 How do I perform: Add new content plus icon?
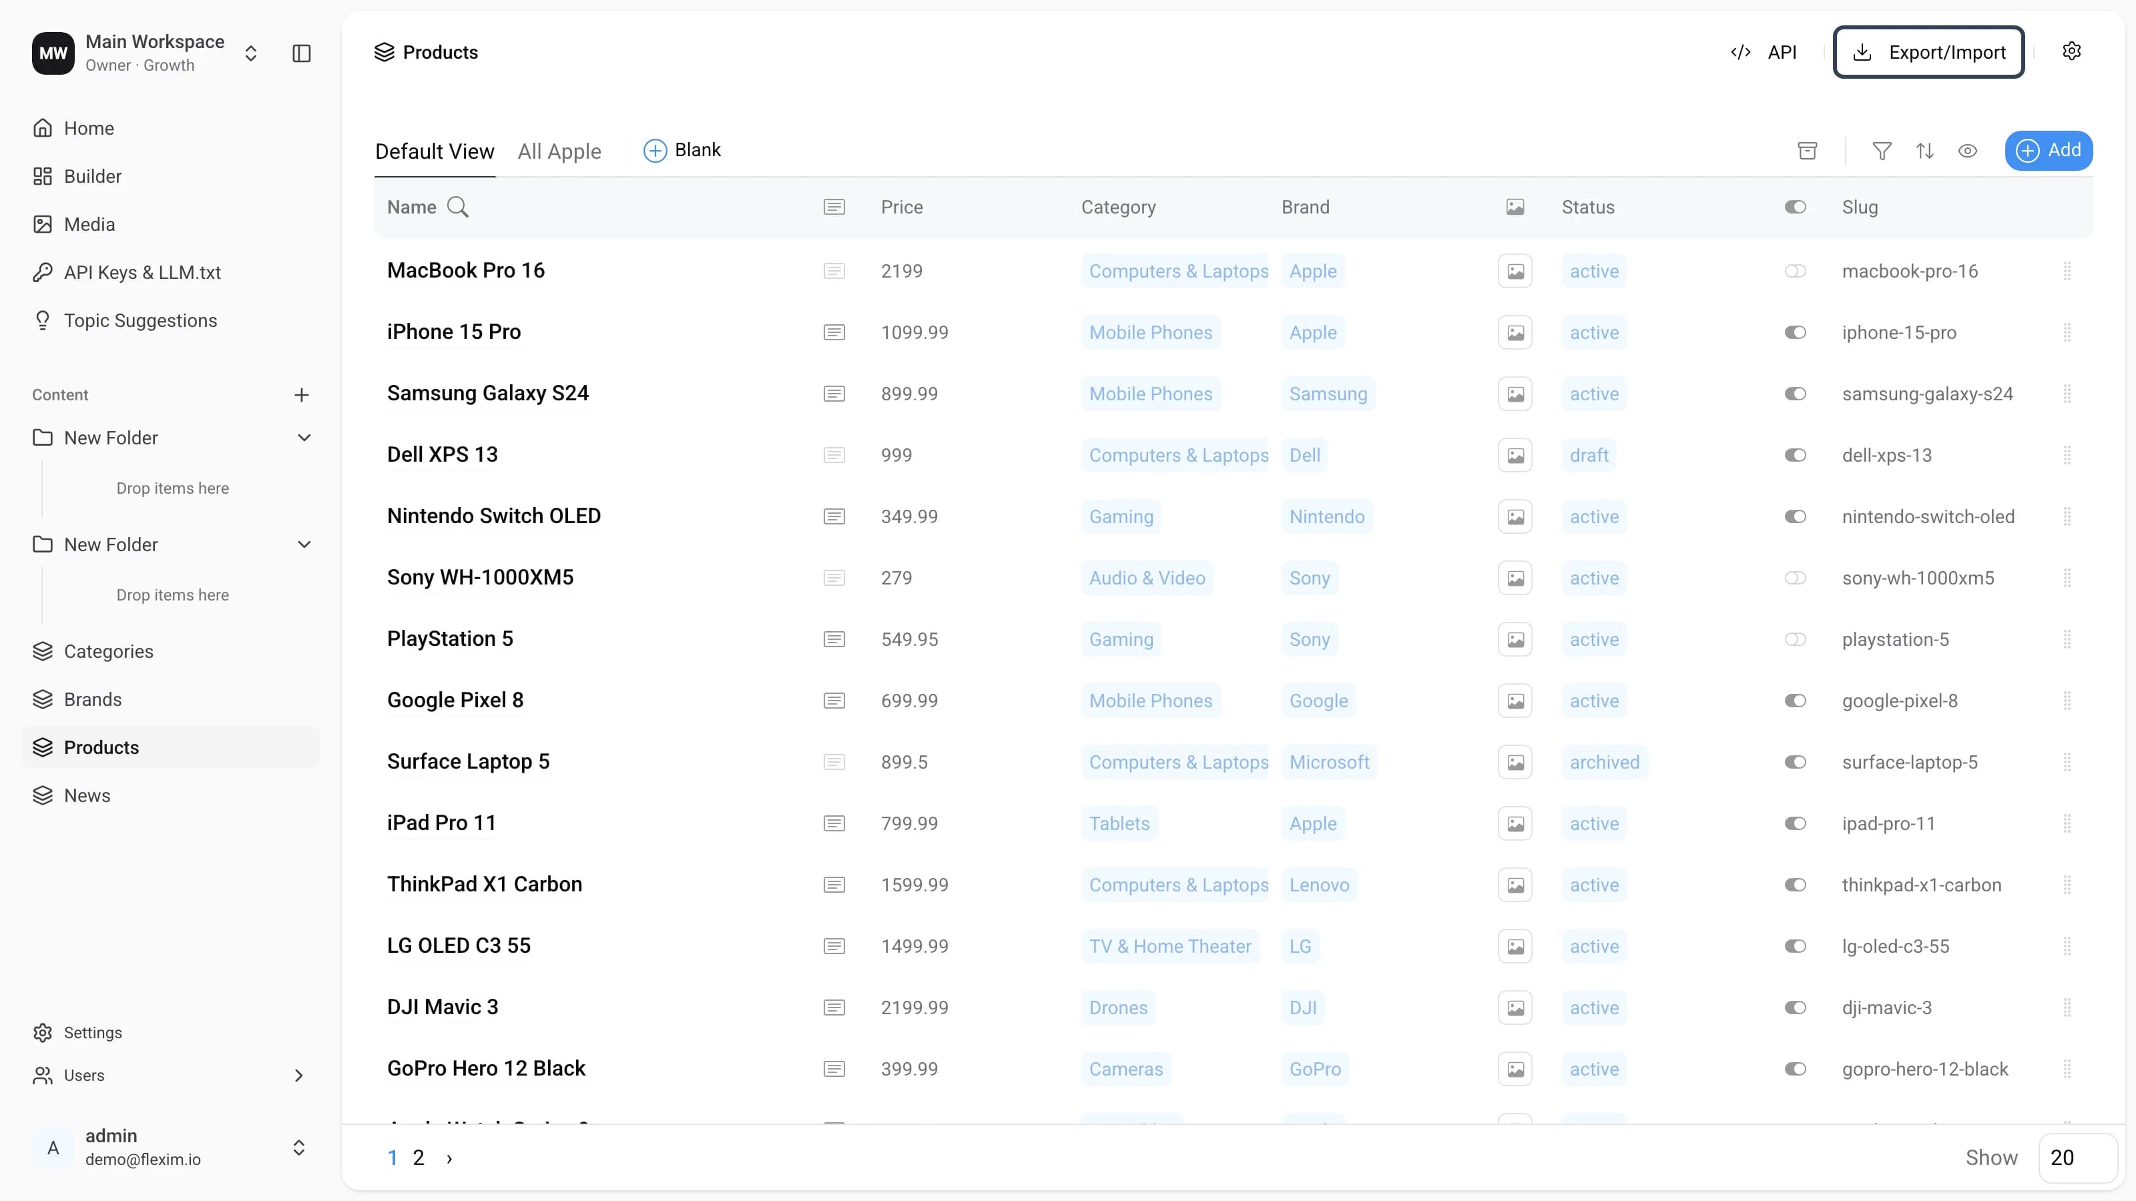[302, 394]
